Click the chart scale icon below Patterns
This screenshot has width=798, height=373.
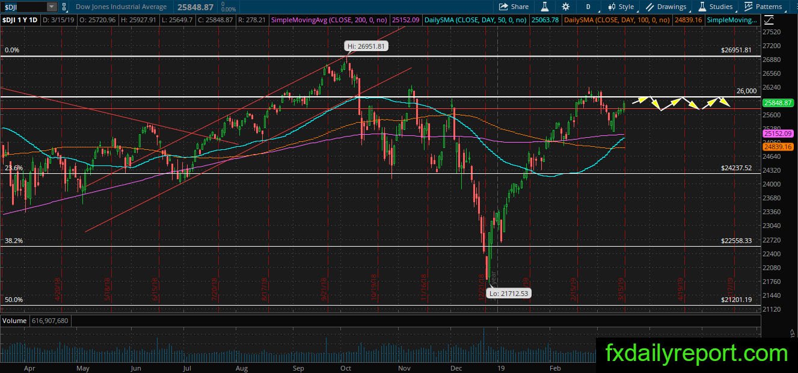coord(769,20)
